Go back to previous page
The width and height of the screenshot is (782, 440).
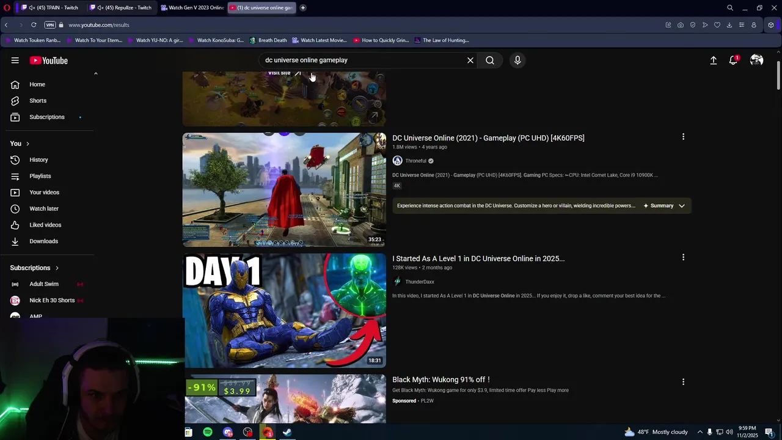click(x=6, y=25)
